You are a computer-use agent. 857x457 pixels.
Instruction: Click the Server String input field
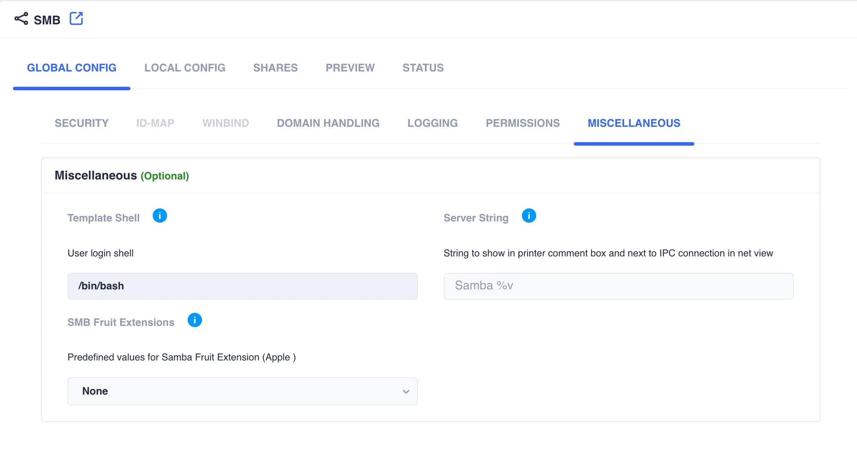tap(618, 286)
